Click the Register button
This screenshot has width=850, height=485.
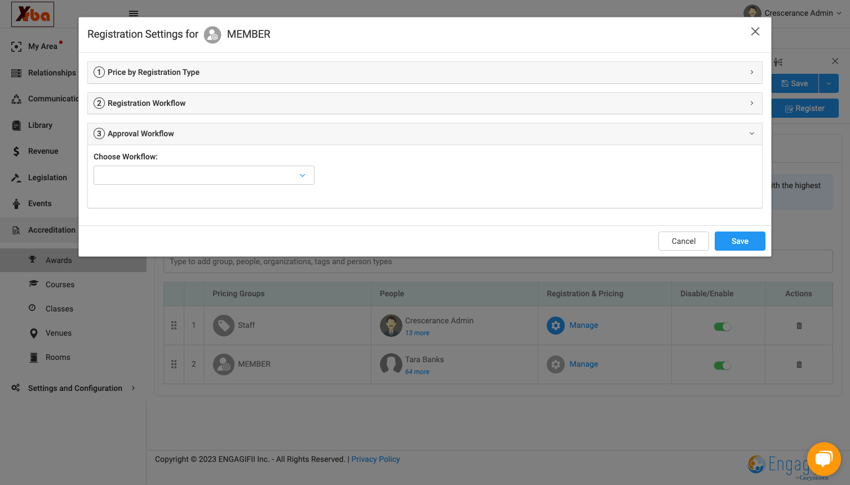click(x=805, y=108)
